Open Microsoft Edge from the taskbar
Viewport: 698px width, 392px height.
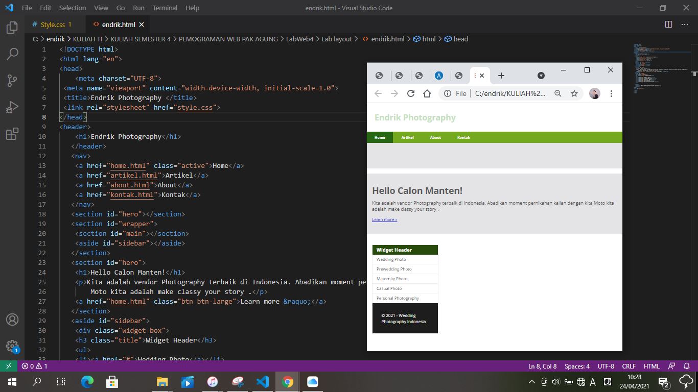(87, 382)
